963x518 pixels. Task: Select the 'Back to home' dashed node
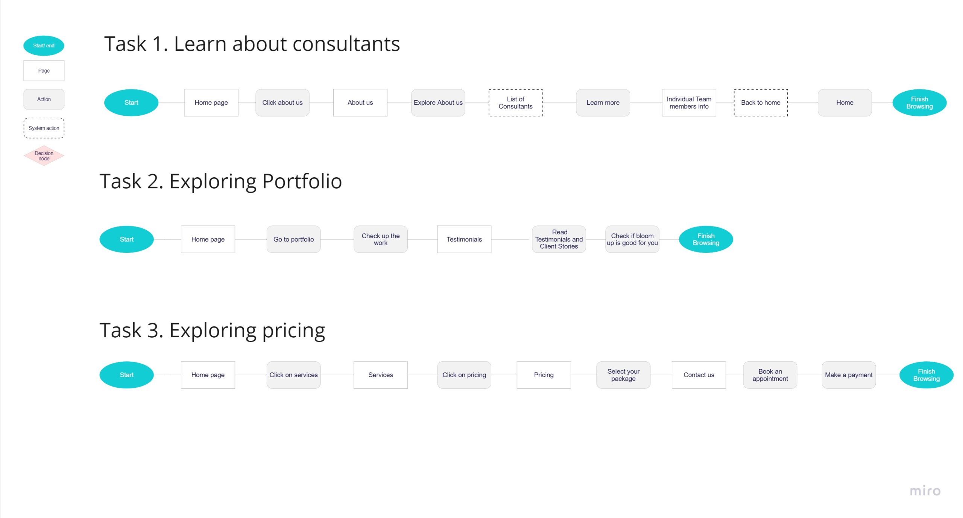click(760, 103)
